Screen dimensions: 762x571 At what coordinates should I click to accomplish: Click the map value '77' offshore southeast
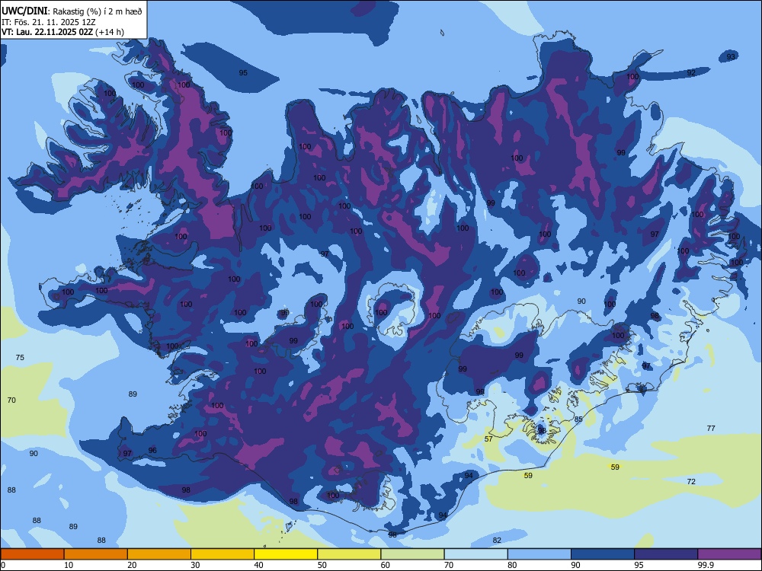[711, 428]
